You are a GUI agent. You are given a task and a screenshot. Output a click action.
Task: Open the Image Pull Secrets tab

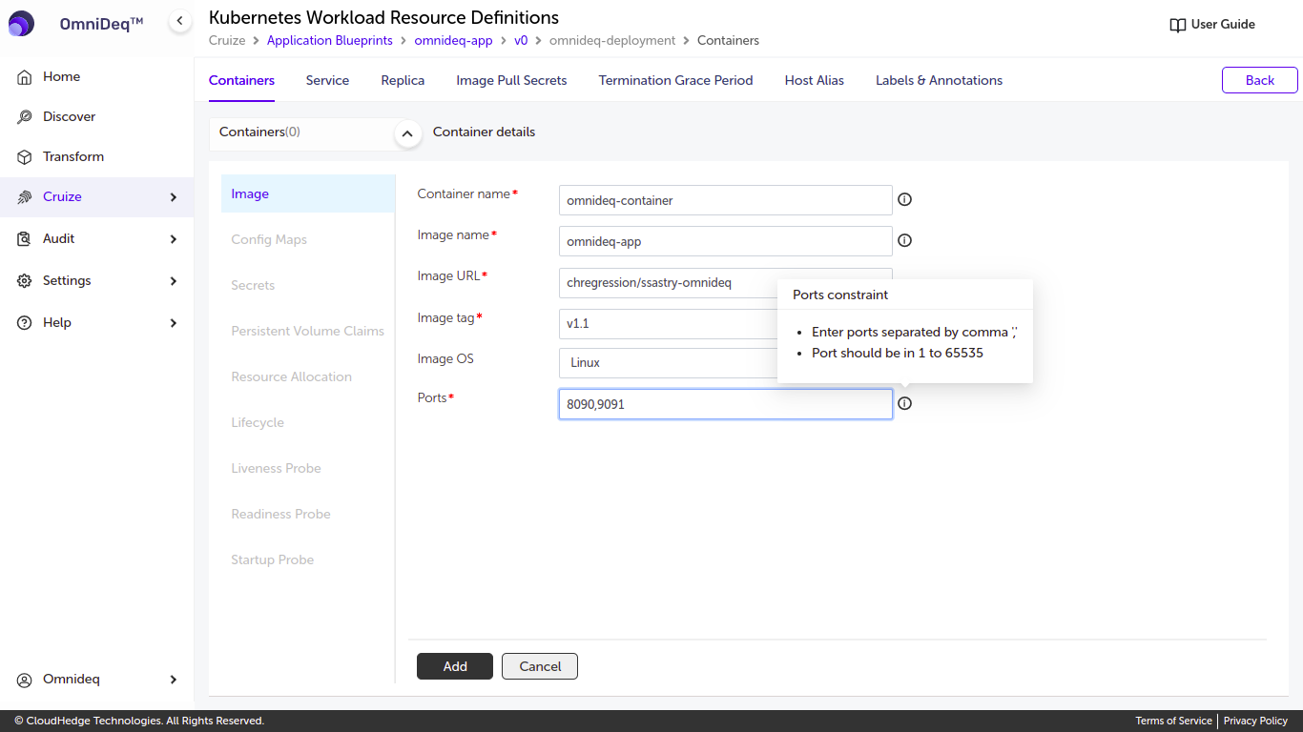511,81
